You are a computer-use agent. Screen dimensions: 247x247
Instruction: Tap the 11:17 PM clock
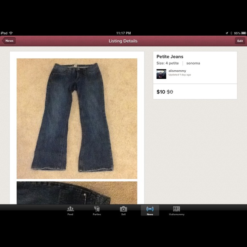(123, 33)
